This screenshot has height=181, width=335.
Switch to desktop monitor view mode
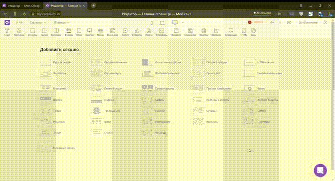click(x=175, y=22)
